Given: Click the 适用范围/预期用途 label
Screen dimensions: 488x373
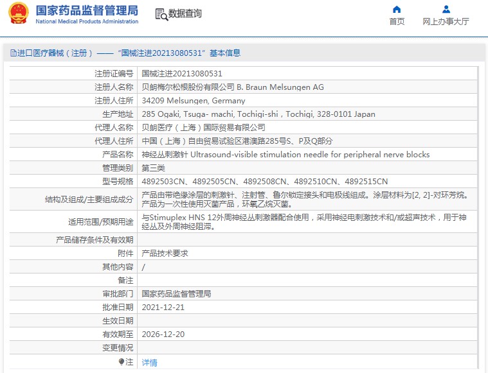Looking at the screenshot, I should coord(100,221).
